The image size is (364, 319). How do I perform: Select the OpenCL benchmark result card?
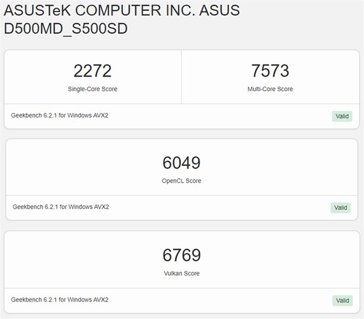(182, 177)
